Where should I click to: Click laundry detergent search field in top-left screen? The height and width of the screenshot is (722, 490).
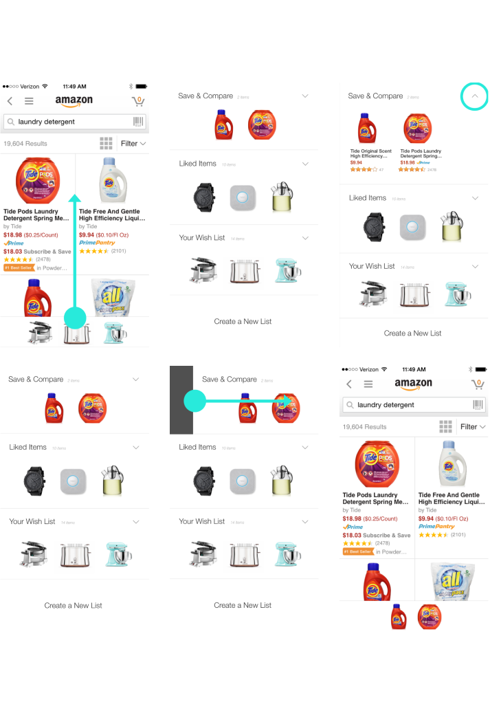point(74,122)
